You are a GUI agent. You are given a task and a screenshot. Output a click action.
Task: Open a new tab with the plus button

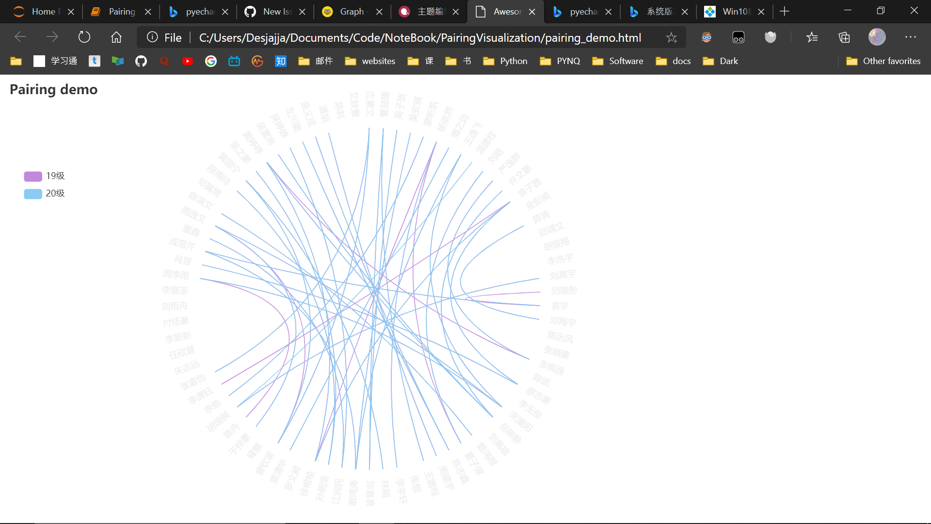point(785,11)
